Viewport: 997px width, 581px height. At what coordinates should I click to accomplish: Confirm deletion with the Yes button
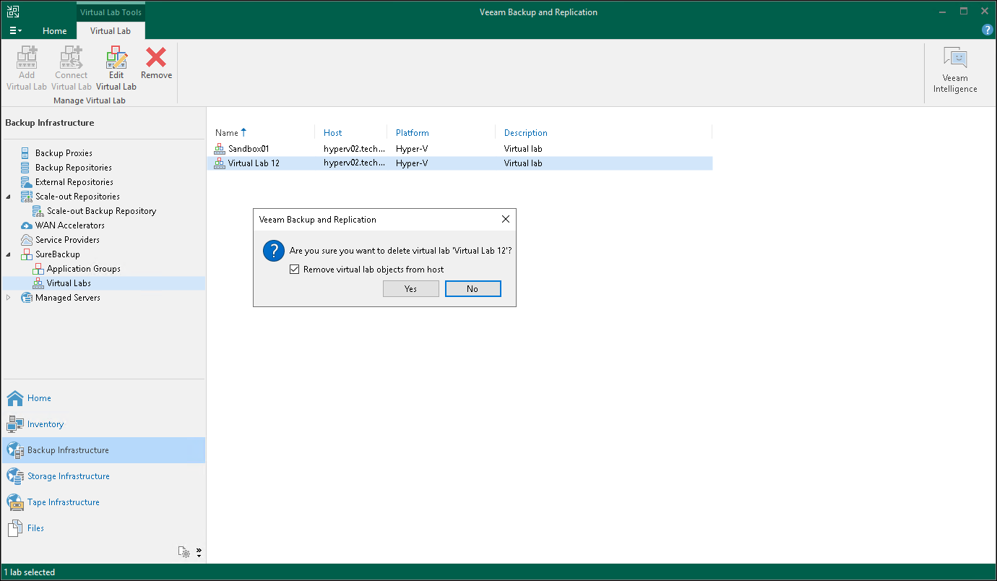tap(411, 289)
